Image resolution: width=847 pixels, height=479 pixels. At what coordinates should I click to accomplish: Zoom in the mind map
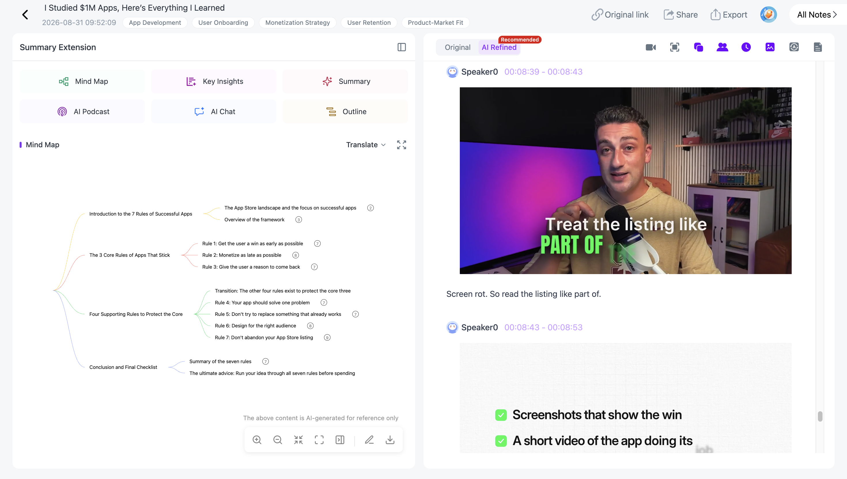[257, 440]
